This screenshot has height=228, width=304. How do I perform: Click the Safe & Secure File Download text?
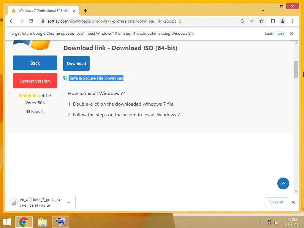(x=96, y=78)
